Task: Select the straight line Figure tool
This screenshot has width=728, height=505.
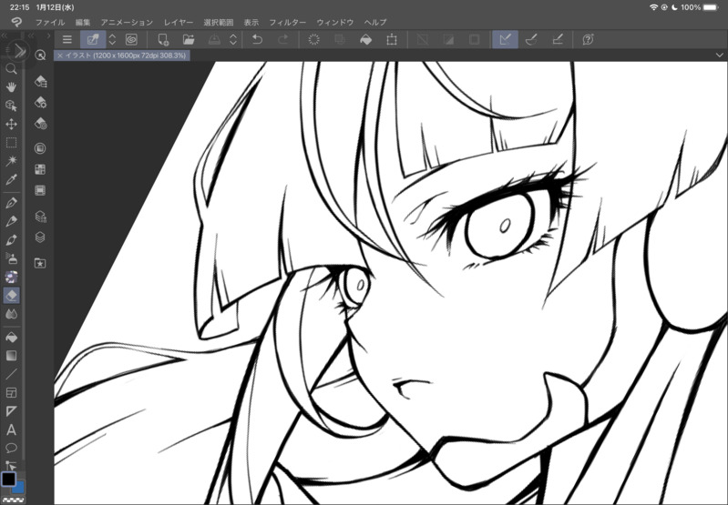Action: (11, 374)
